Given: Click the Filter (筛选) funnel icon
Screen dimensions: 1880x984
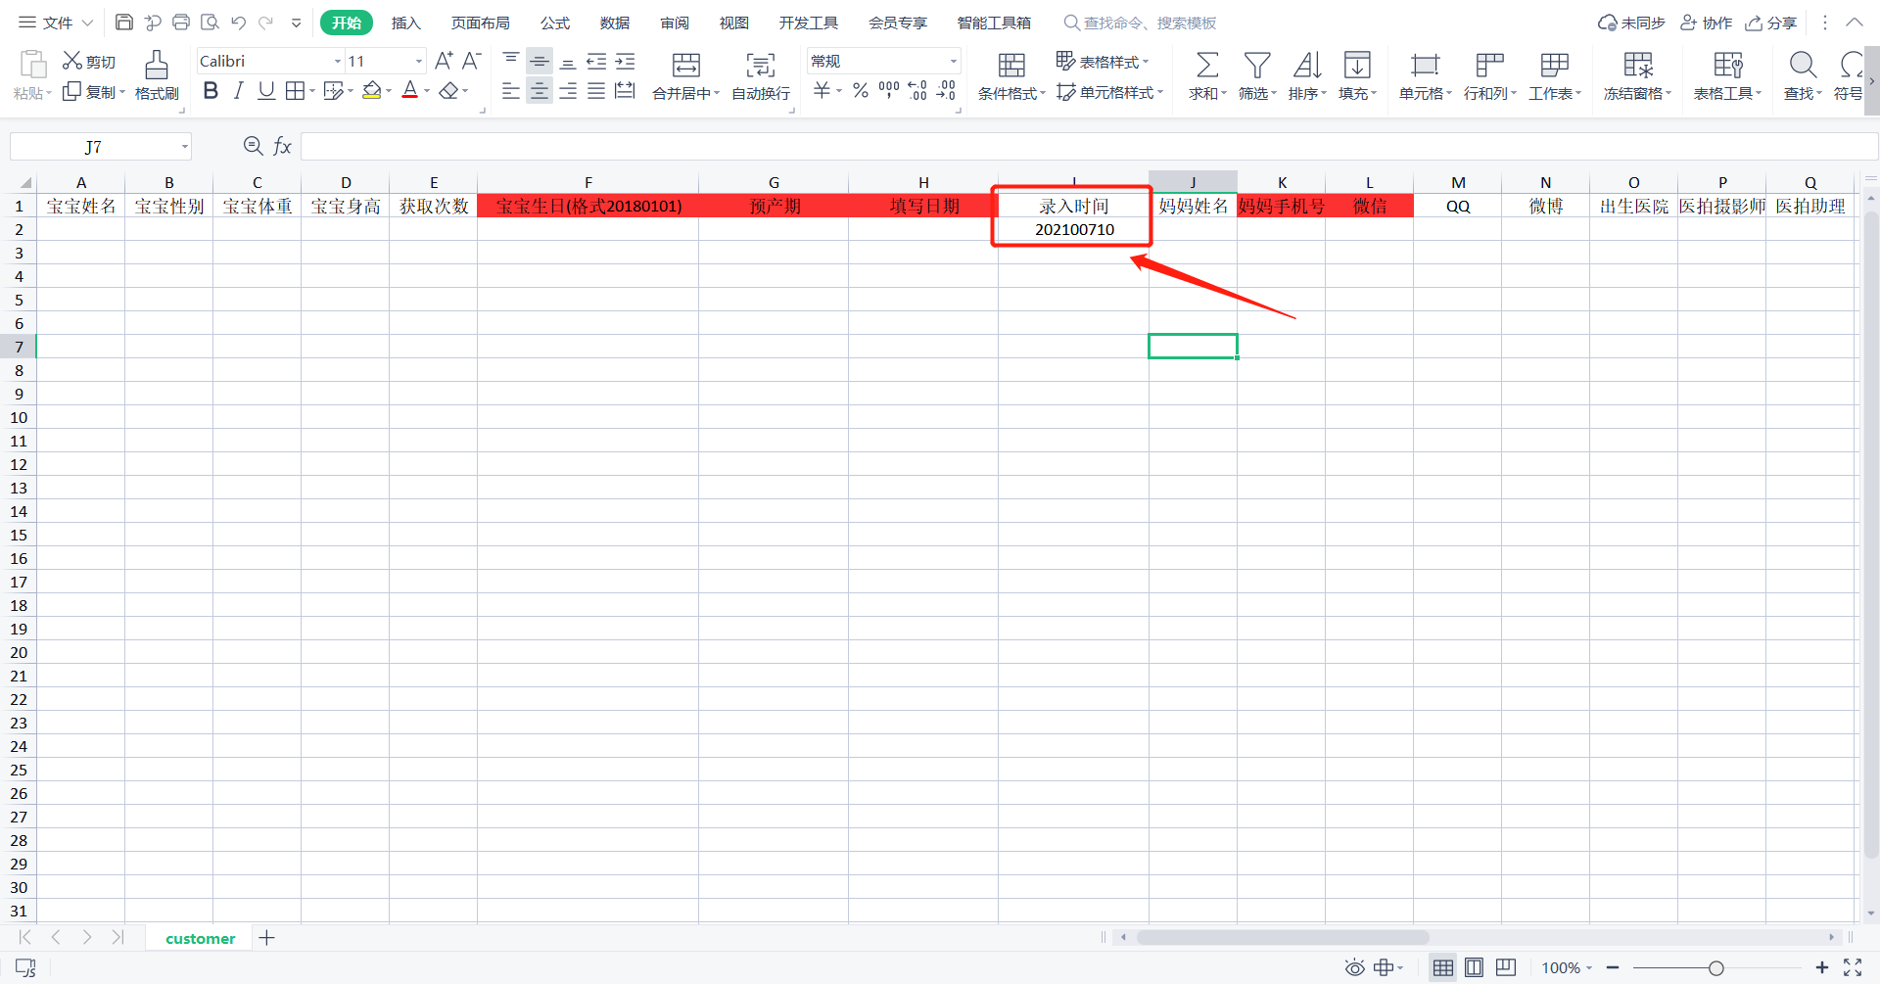Looking at the screenshot, I should point(1257,66).
